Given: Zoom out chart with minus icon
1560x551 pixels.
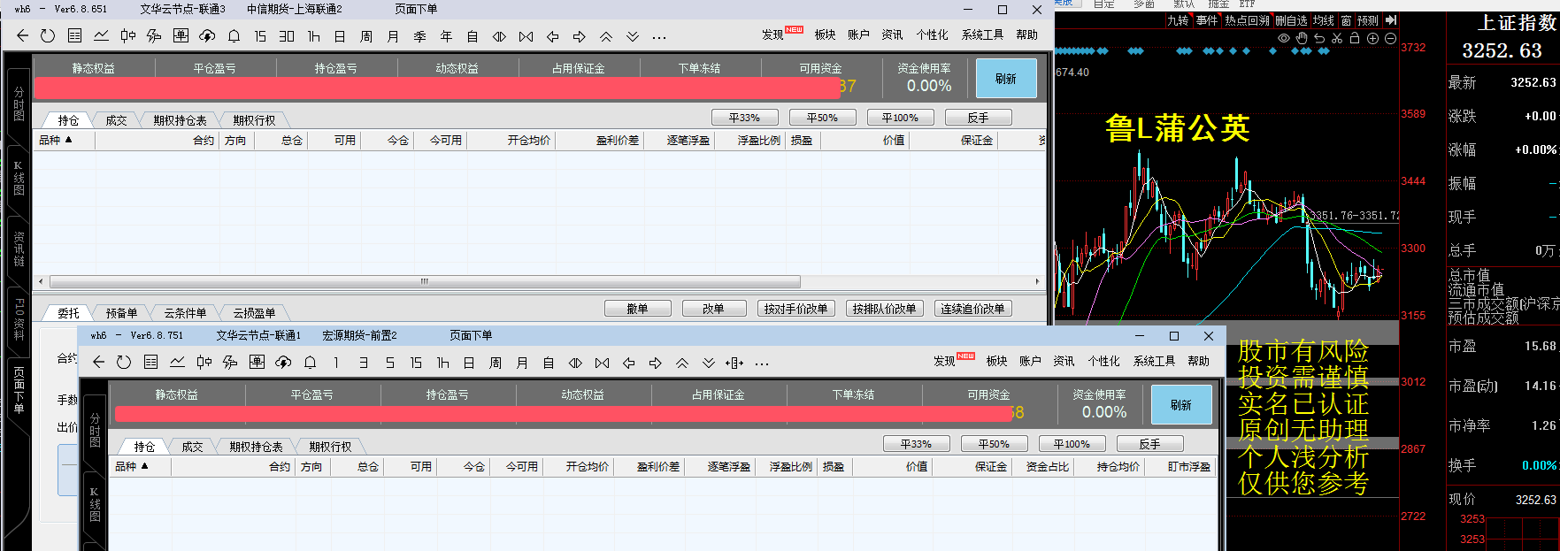Looking at the screenshot, I should [1390, 39].
